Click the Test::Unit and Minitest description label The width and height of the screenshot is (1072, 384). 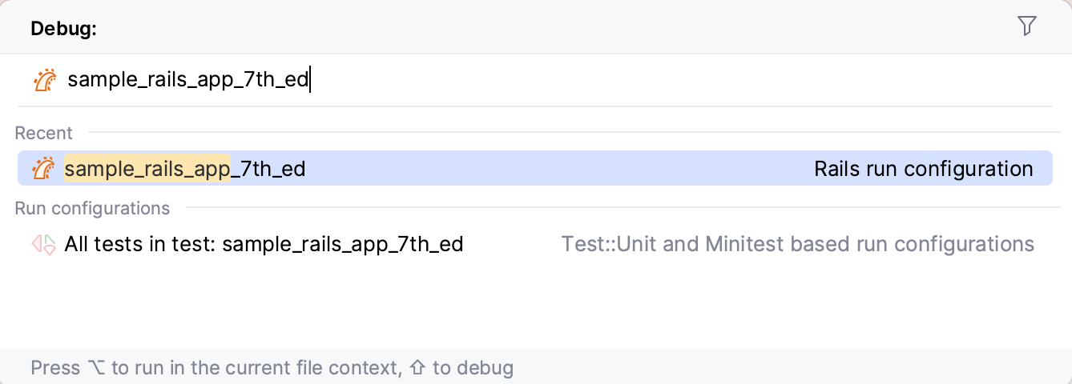(x=797, y=244)
